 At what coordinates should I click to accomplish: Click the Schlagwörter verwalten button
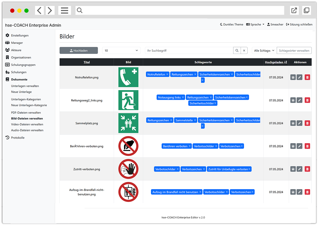tap(294, 50)
